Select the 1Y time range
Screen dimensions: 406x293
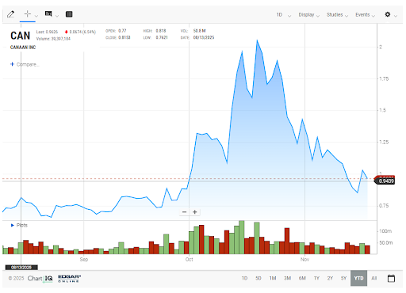tap(316, 278)
